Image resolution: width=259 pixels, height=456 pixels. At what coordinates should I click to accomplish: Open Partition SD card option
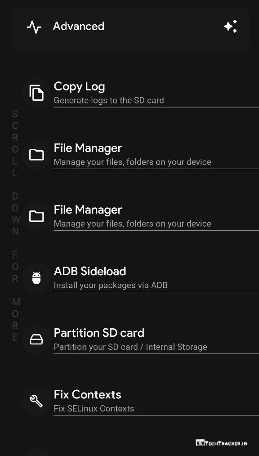pyautogui.click(x=140, y=340)
